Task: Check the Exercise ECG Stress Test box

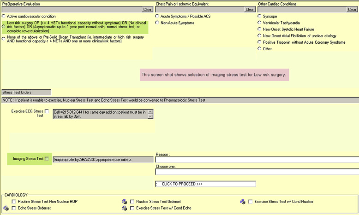Action: tap(47, 111)
